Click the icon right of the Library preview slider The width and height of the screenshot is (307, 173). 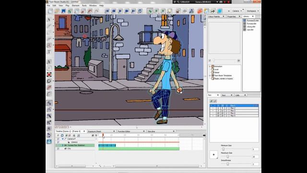pos(238,61)
